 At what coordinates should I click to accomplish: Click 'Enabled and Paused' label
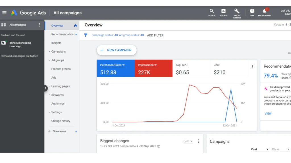[13, 35]
